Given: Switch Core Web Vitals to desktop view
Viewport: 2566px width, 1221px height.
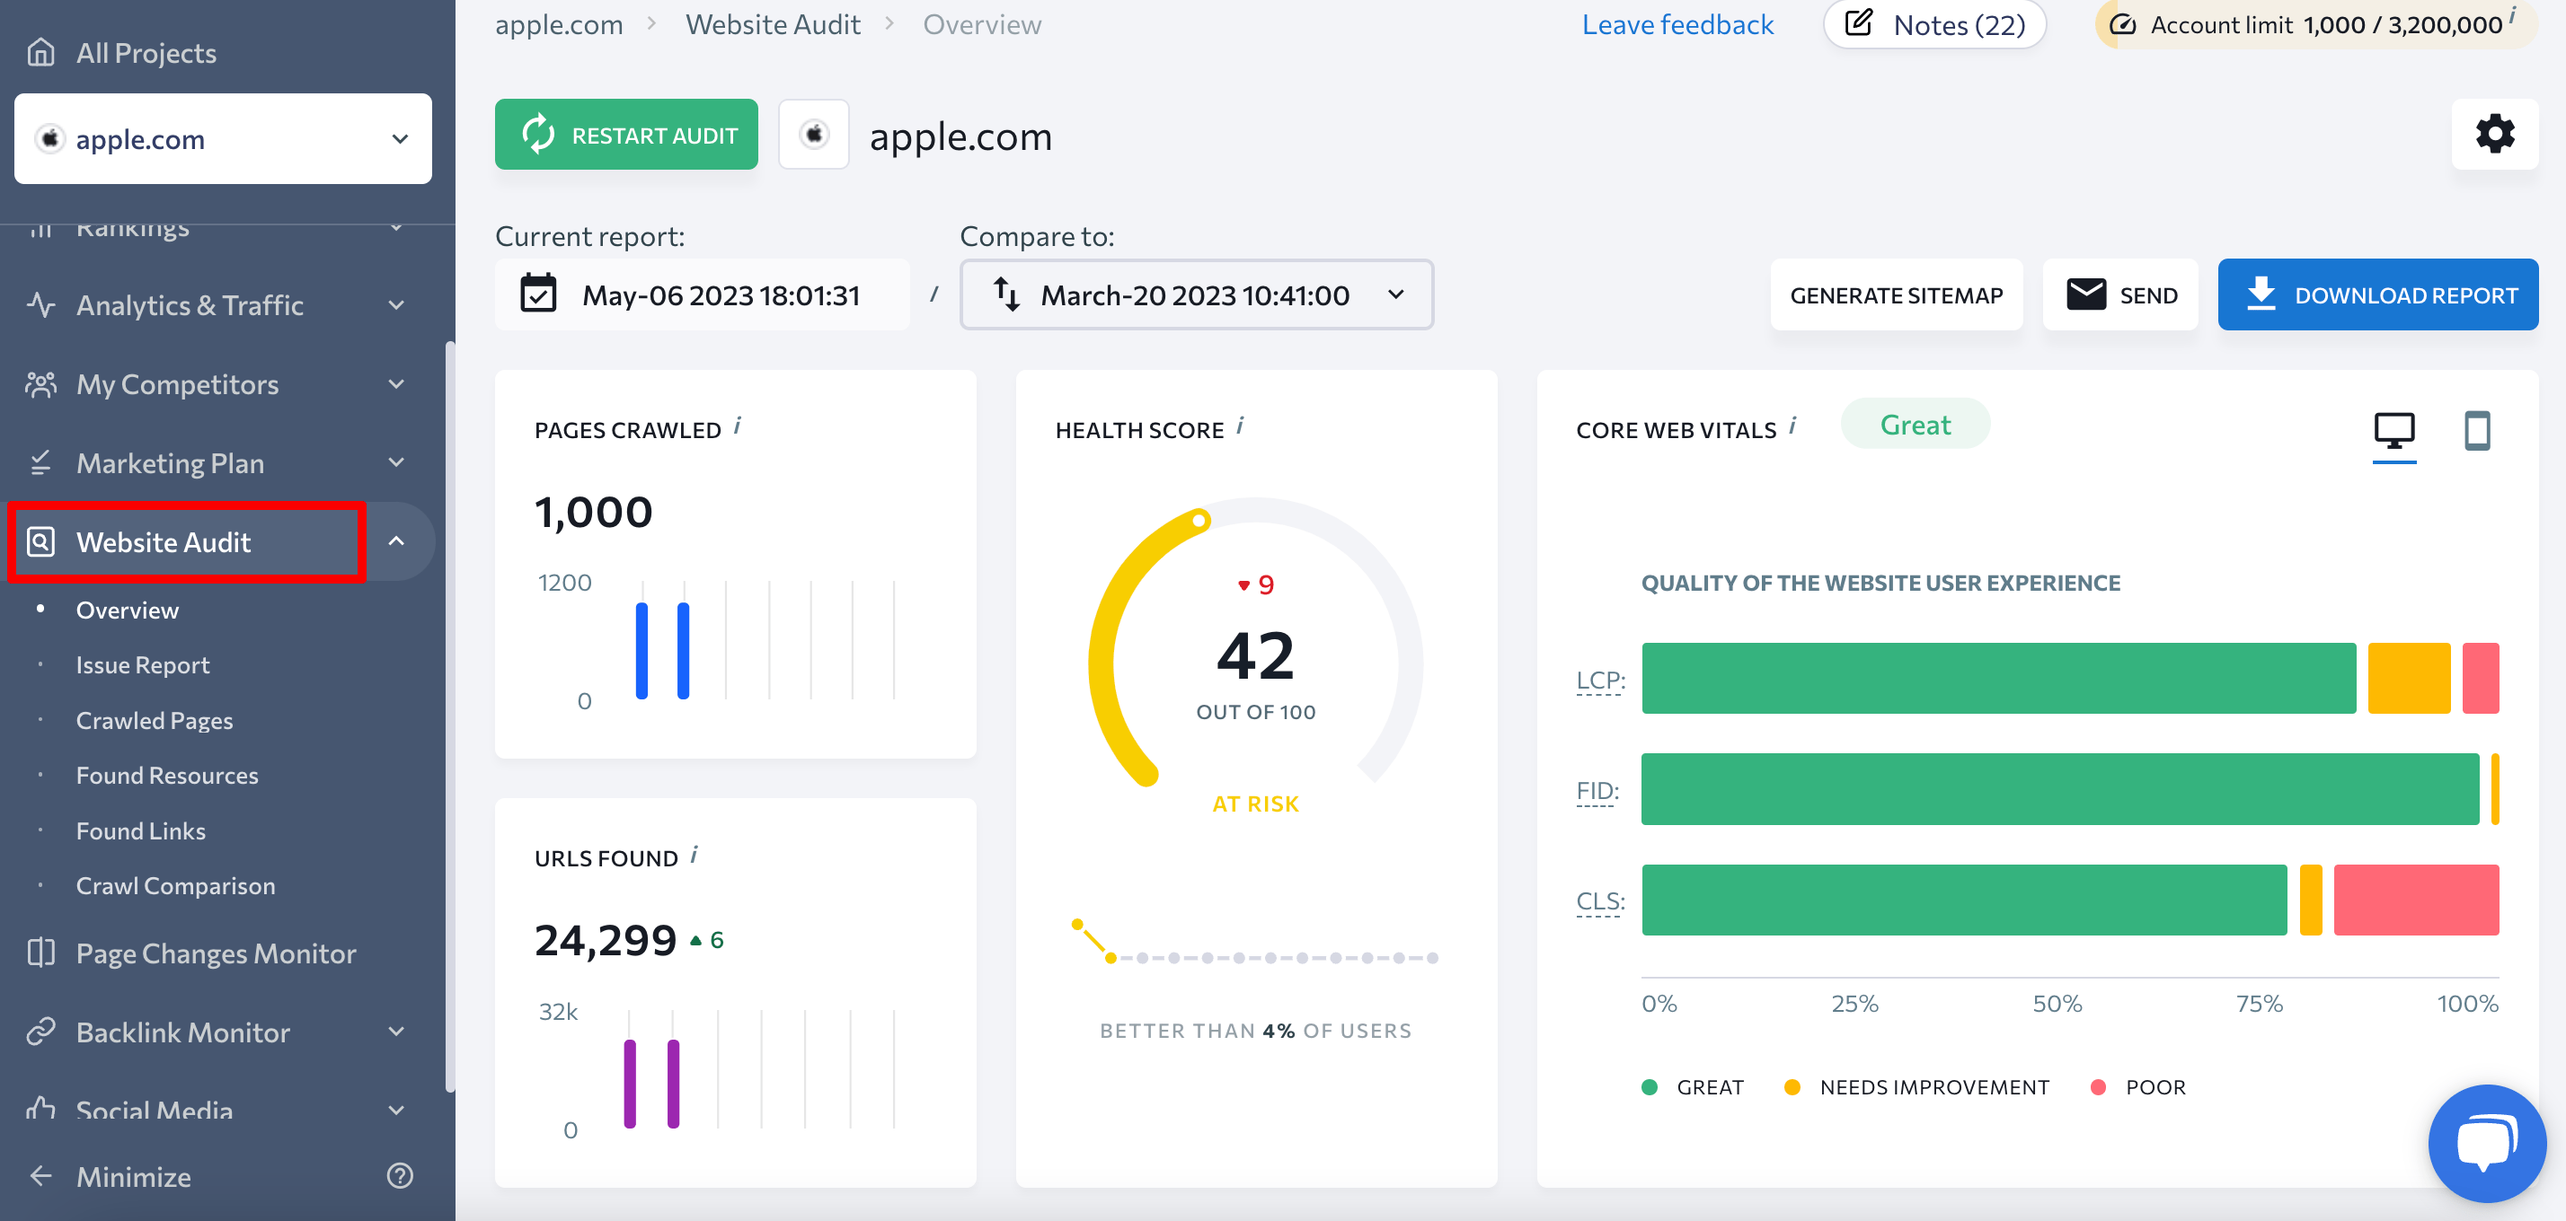Looking at the screenshot, I should 2393,432.
